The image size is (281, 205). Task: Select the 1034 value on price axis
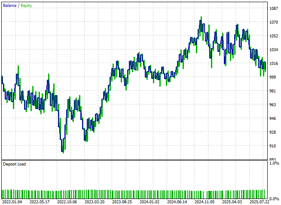(274, 49)
